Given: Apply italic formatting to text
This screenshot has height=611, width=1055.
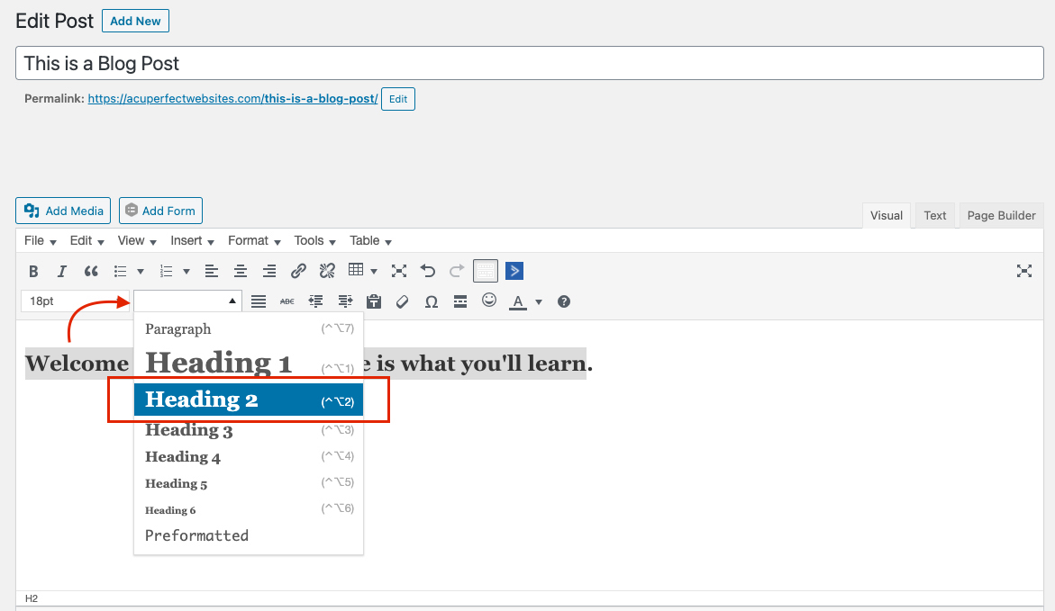Looking at the screenshot, I should point(61,271).
